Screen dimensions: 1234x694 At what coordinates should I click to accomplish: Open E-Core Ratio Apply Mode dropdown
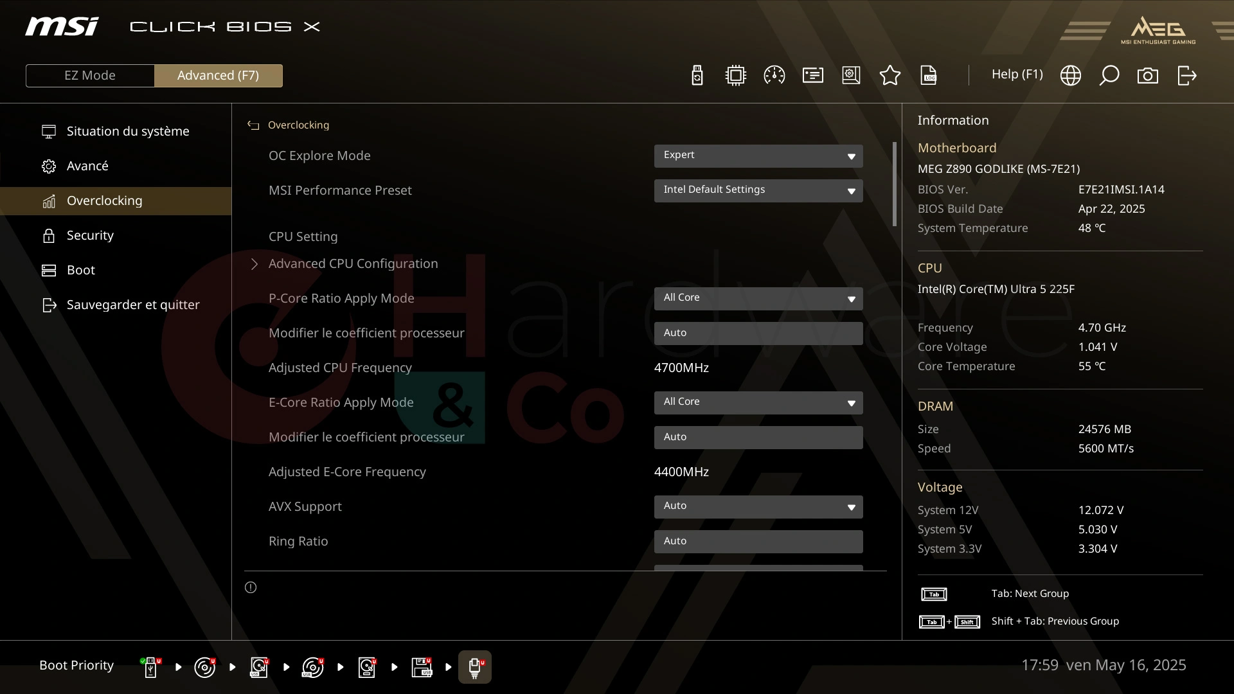coord(758,402)
